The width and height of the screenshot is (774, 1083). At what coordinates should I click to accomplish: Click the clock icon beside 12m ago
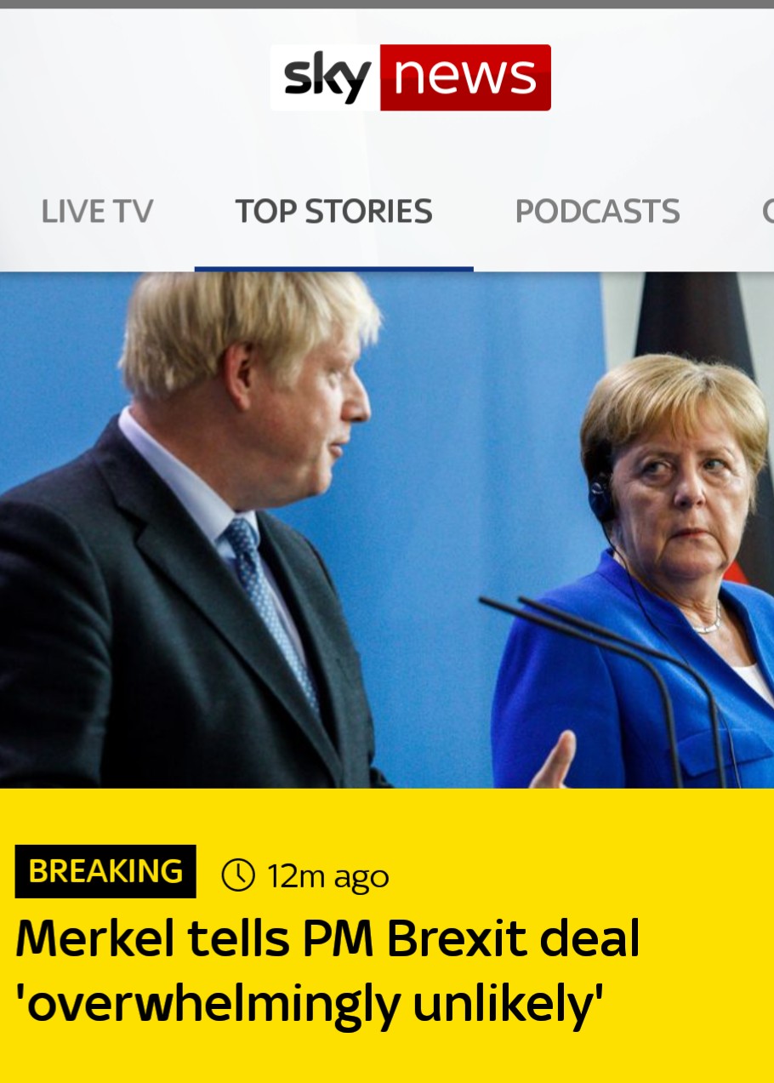238,875
